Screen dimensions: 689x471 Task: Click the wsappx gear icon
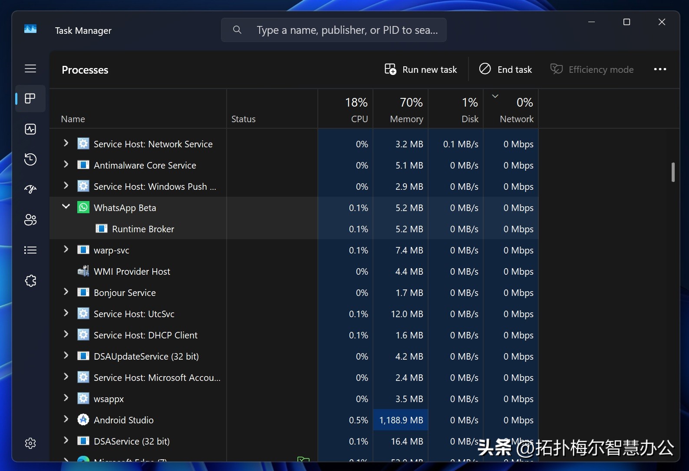point(83,398)
